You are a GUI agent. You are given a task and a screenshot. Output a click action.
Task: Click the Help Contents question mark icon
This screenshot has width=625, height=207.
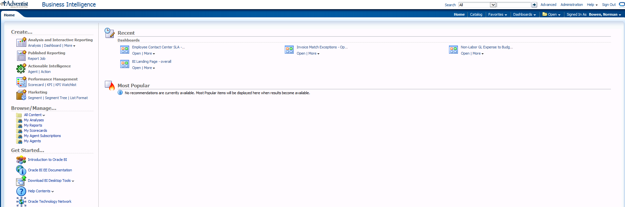click(21, 191)
